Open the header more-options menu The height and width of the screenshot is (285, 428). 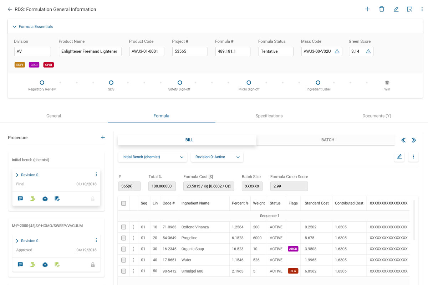[x=422, y=9]
